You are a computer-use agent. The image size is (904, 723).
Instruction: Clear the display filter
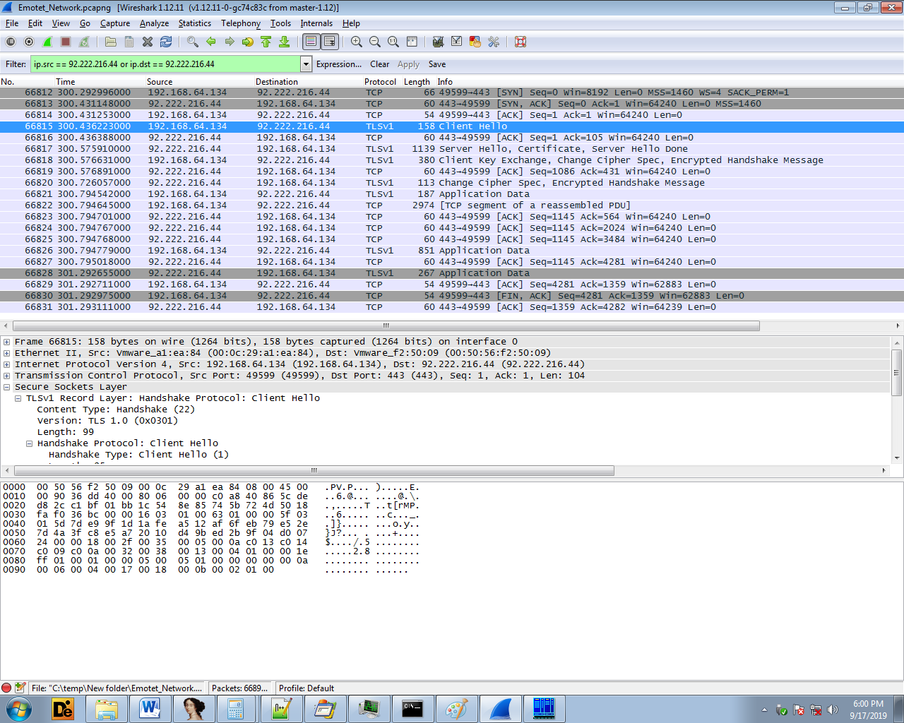click(x=379, y=64)
